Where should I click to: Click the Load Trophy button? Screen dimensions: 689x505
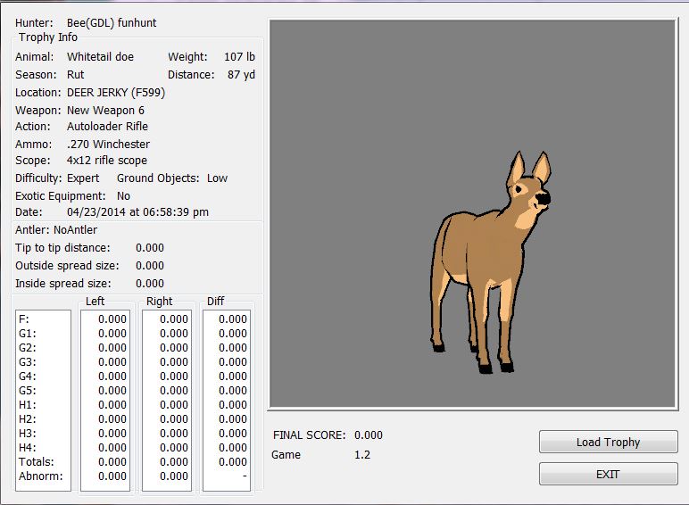pyautogui.click(x=608, y=442)
